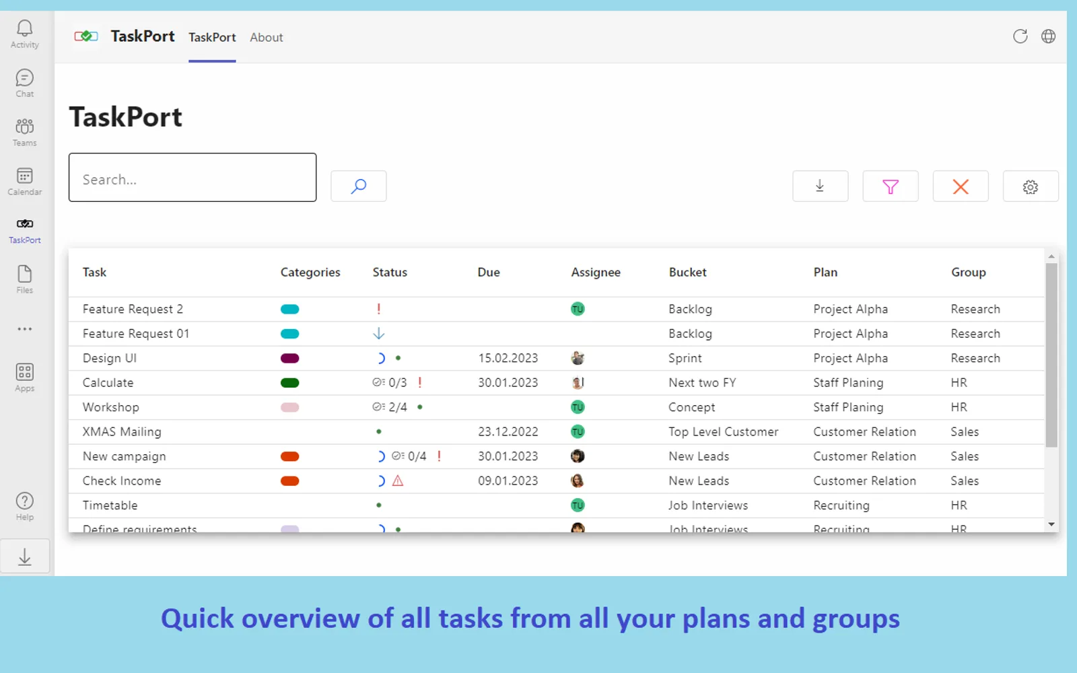Open the filter funnel button
This screenshot has height=673, width=1077.
(891, 186)
